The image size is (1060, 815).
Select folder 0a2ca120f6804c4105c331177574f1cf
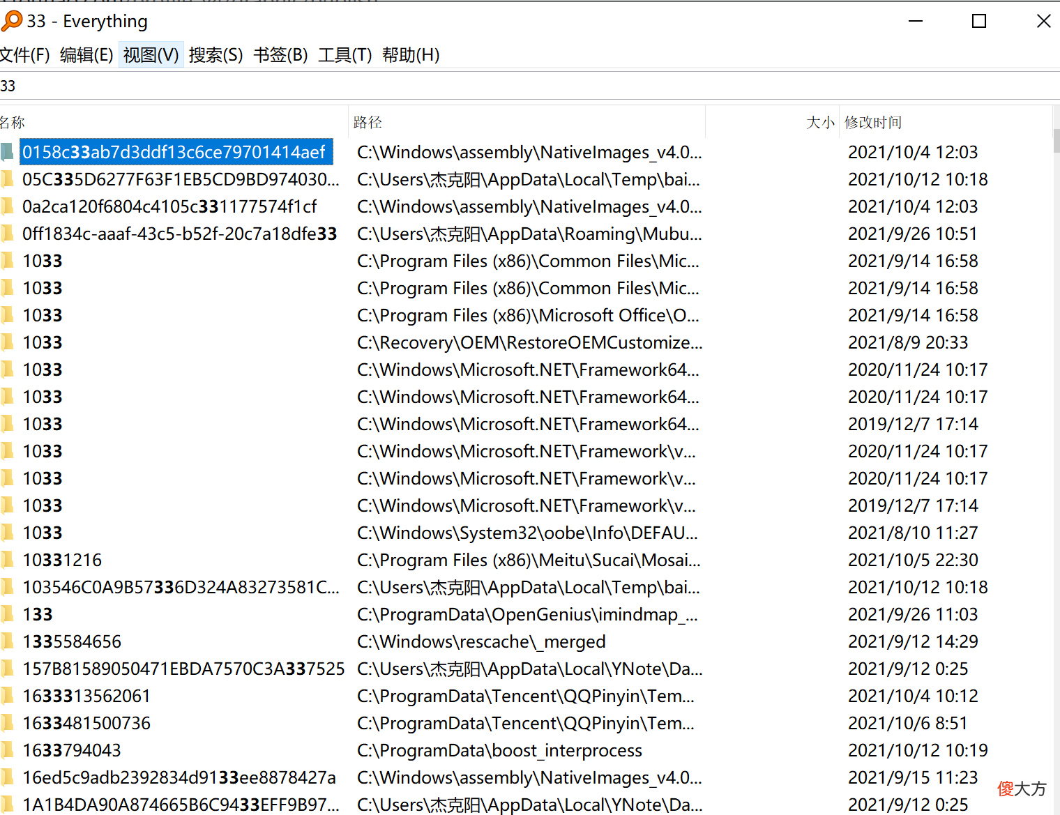tap(169, 206)
